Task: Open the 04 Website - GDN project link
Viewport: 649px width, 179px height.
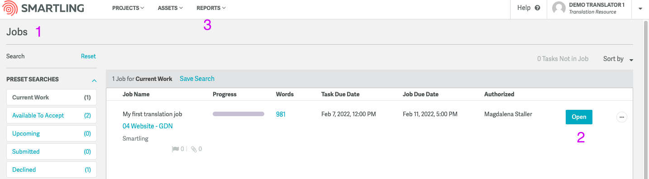Action: click(148, 126)
